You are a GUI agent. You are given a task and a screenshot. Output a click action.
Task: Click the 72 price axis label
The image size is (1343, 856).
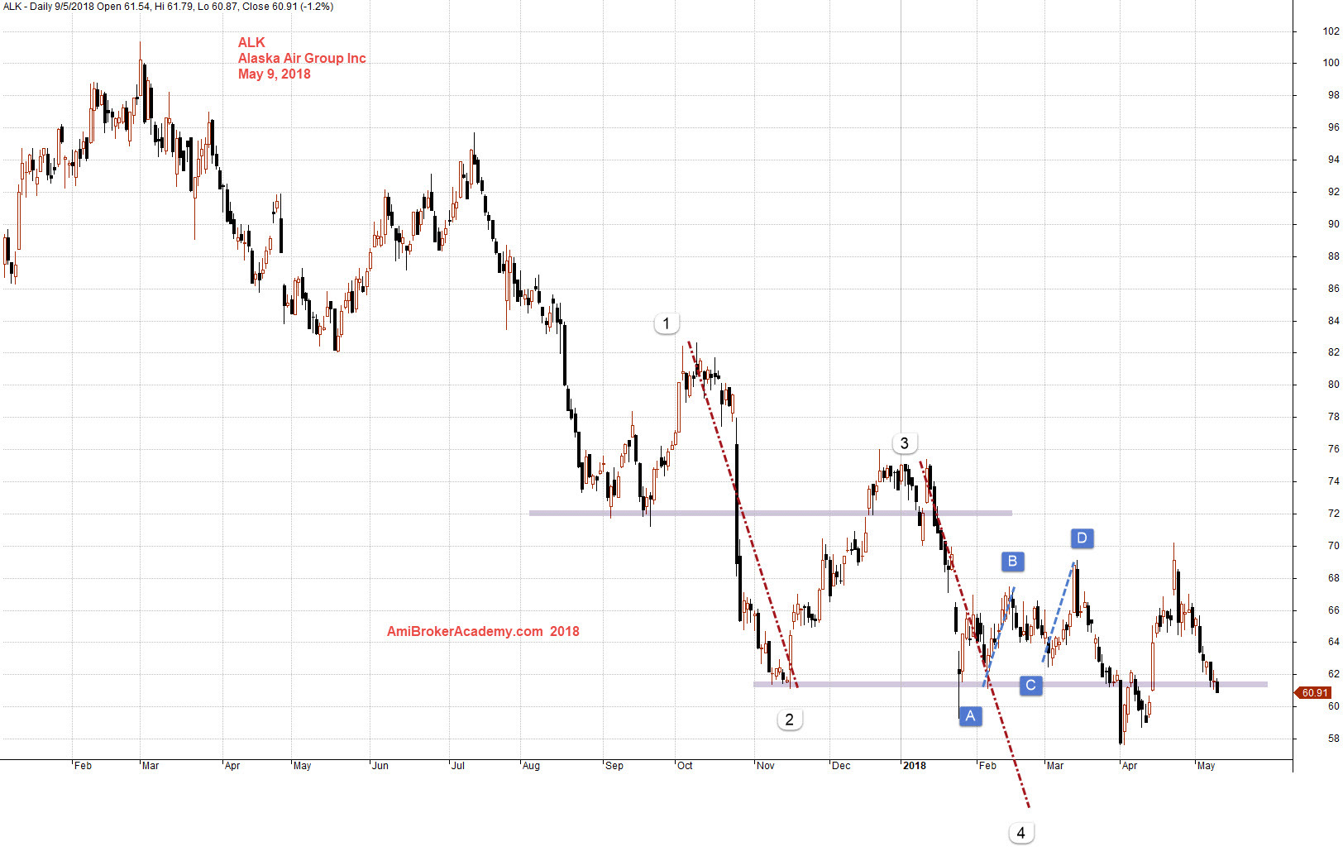(1334, 514)
